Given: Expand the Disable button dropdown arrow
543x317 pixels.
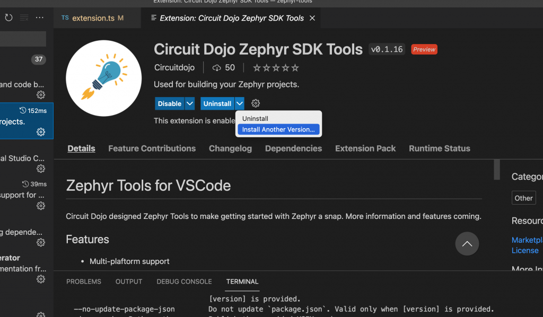Looking at the screenshot, I should point(190,103).
